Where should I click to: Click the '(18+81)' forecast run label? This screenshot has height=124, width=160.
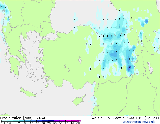click(x=152, y=118)
